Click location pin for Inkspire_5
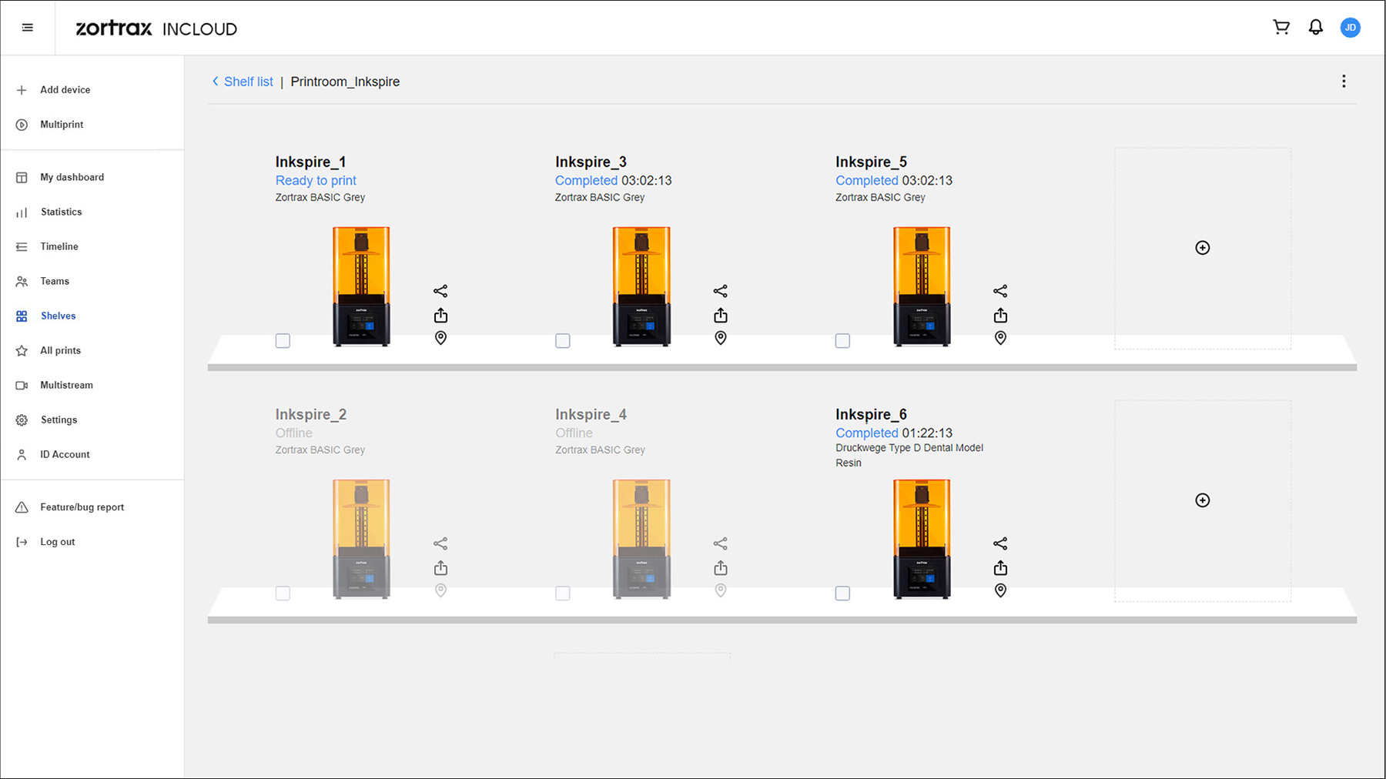The width and height of the screenshot is (1386, 779). (x=1000, y=338)
